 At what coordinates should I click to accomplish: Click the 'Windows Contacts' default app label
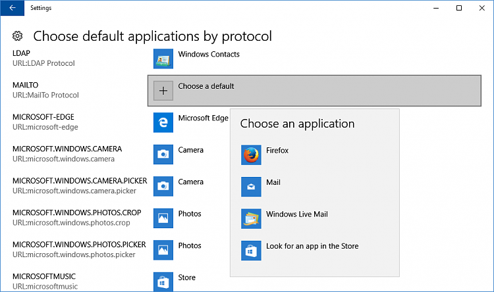pyautogui.click(x=209, y=54)
